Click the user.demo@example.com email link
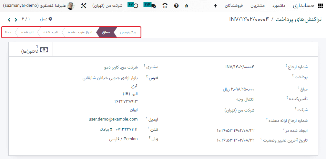The width and height of the screenshot is (326, 159). (x=113, y=119)
